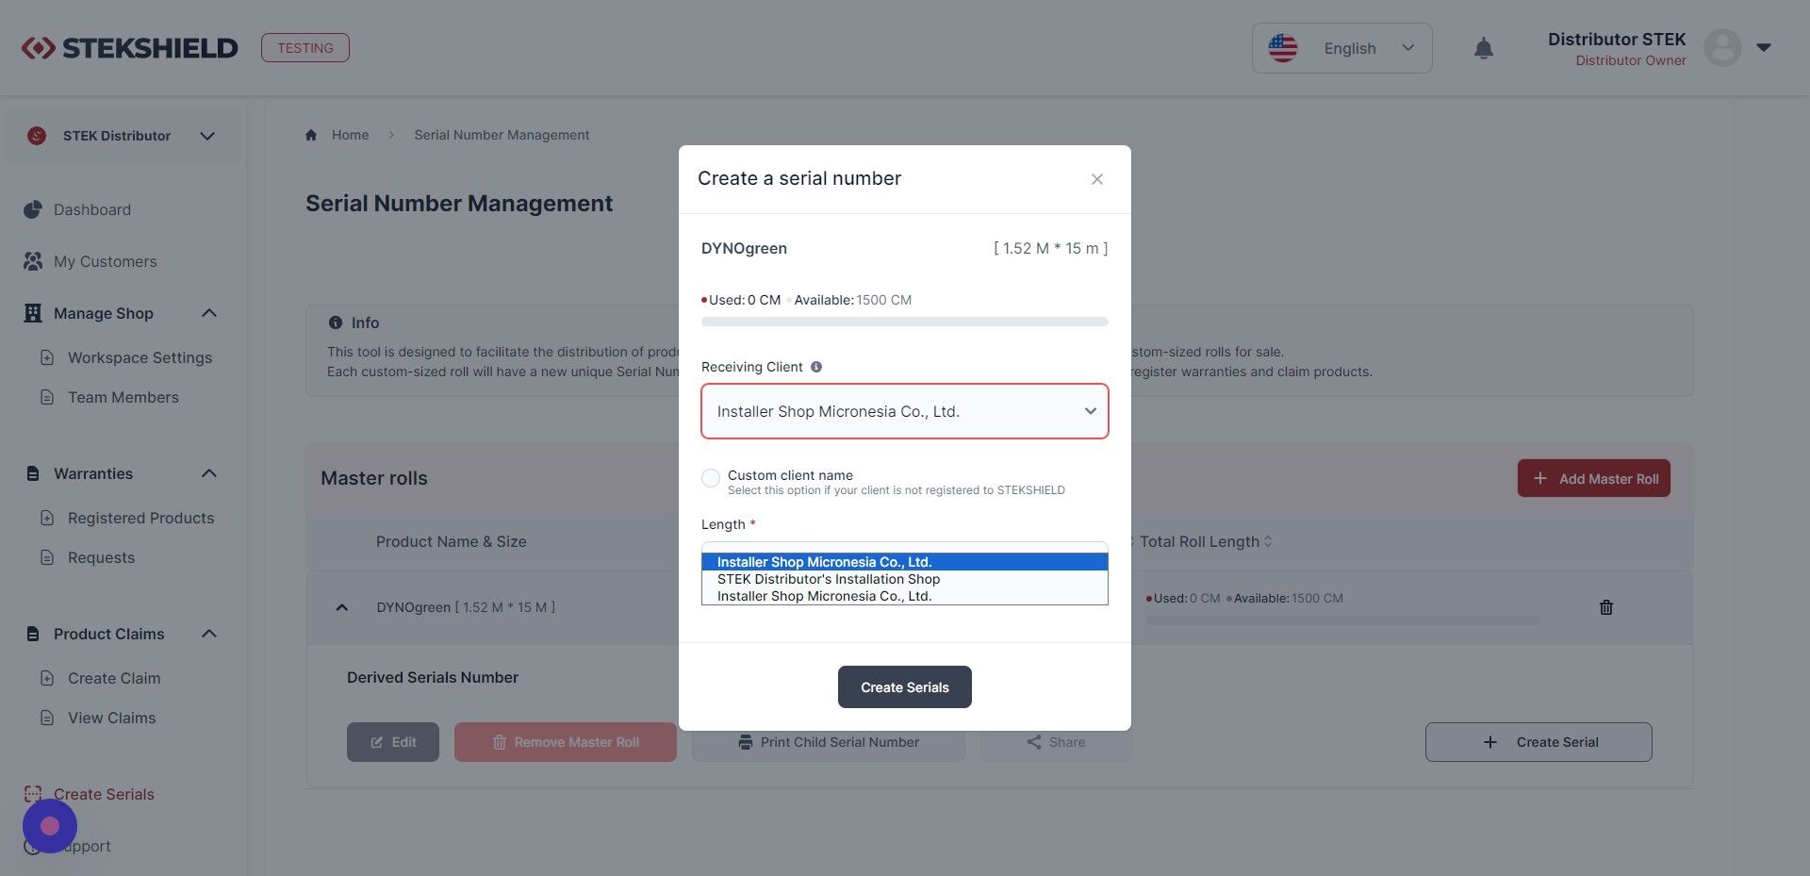Image resolution: width=1810 pixels, height=876 pixels.
Task: Open the Create Claim page
Action: pos(114,678)
